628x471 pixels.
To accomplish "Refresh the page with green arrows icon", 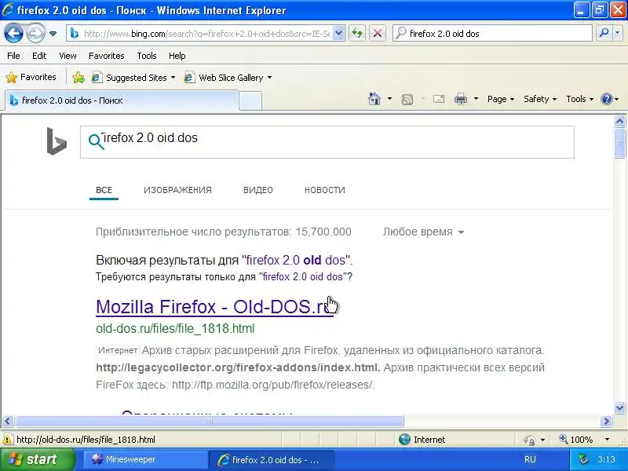I will pyautogui.click(x=357, y=33).
